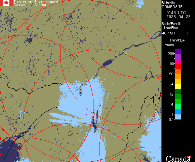Click the 40 KM scale bar
195x162 pixels.
pyautogui.click(x=181, y=33)
